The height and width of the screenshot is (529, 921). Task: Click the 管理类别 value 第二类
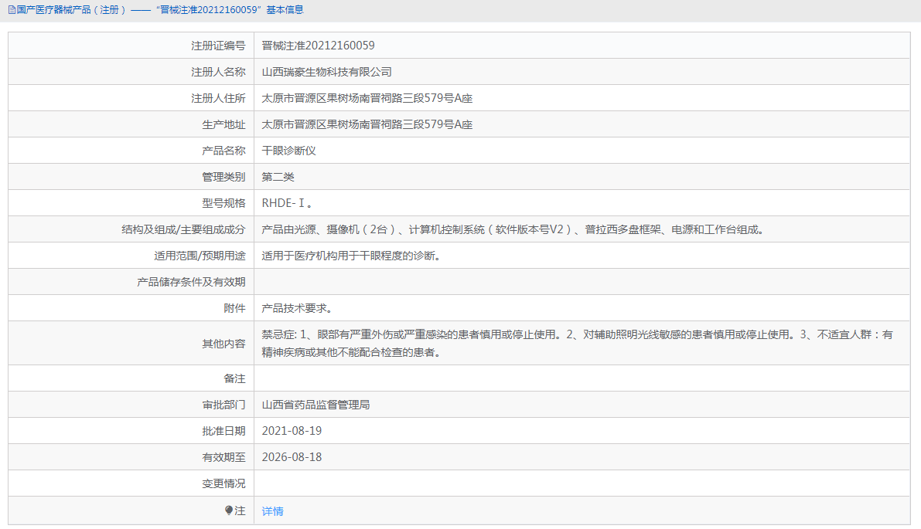coord(278,176)
